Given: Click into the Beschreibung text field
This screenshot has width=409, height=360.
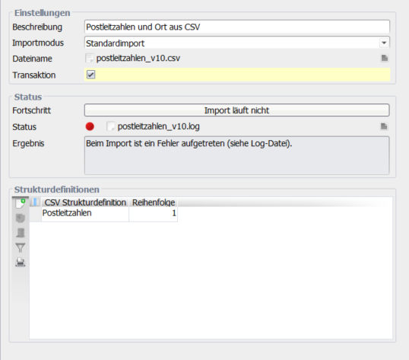Looking at the screenshot, I should pyautogui.click(x=237, y=27).
